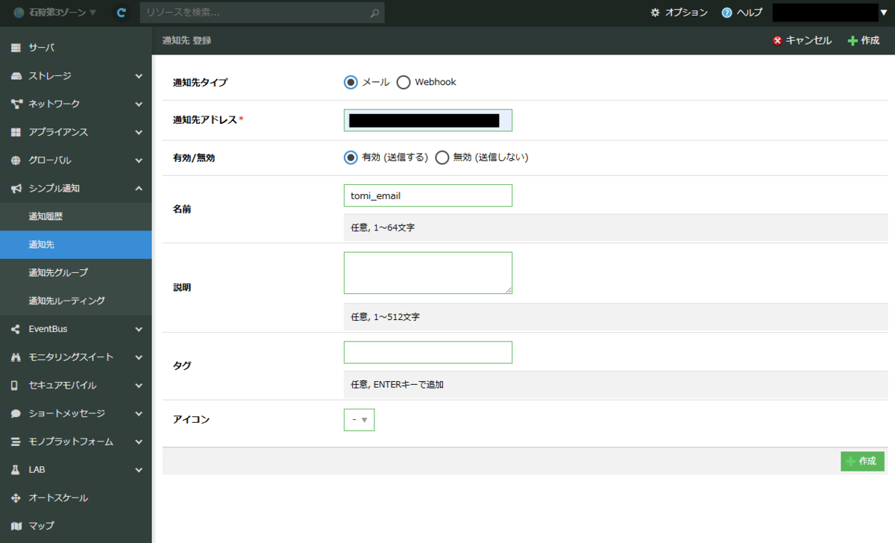Open the アイコン selection dropdown
This screenshot has height=543, width=895.
[359, 420]
